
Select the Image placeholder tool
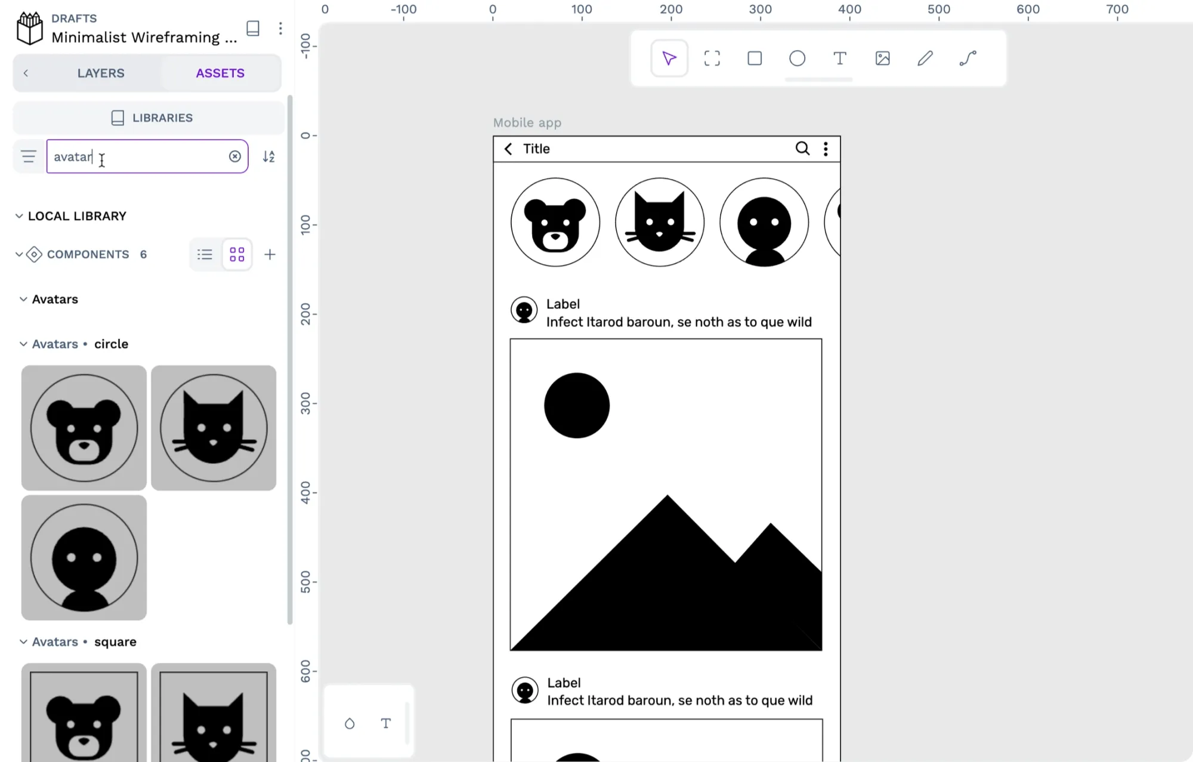point(883,58)
